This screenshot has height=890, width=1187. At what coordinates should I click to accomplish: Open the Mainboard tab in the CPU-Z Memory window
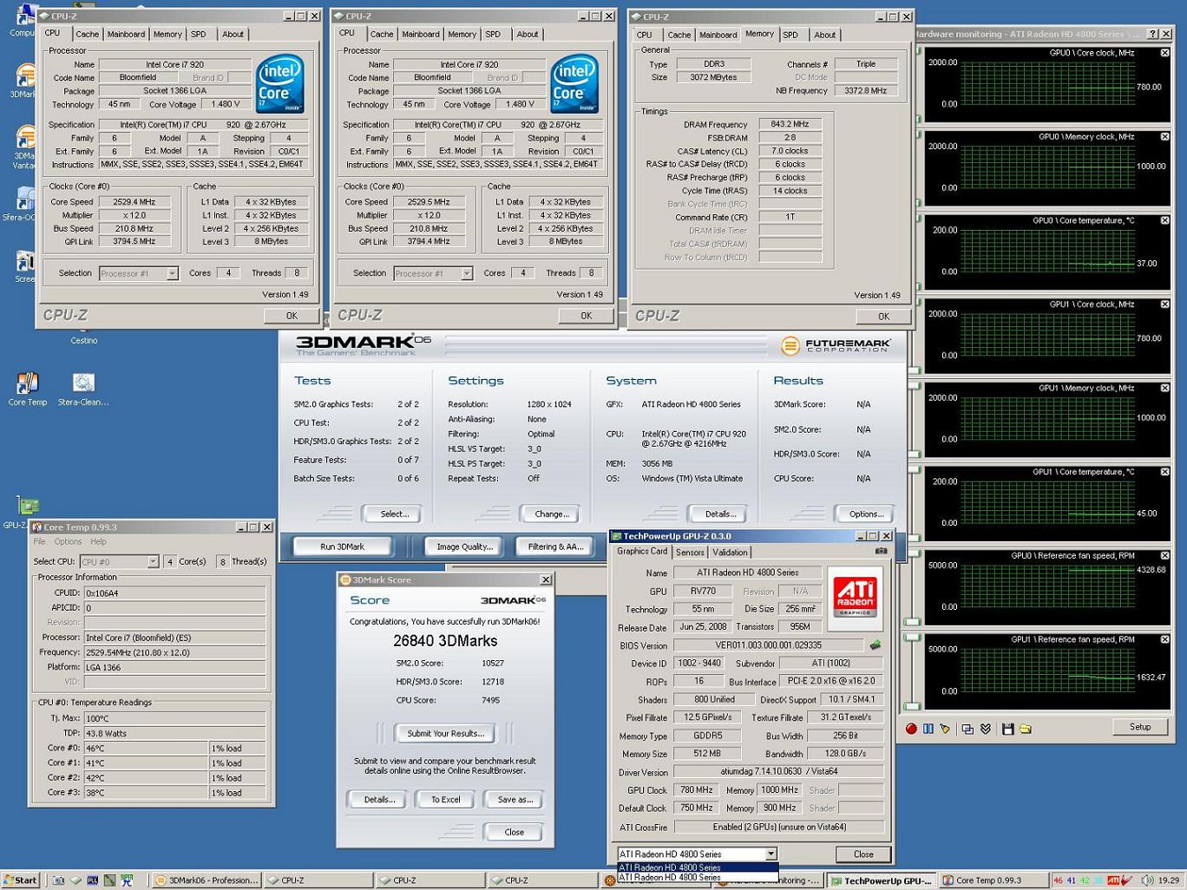[718, 36]
